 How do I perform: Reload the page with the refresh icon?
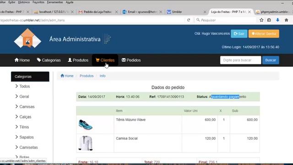[189, 20]
